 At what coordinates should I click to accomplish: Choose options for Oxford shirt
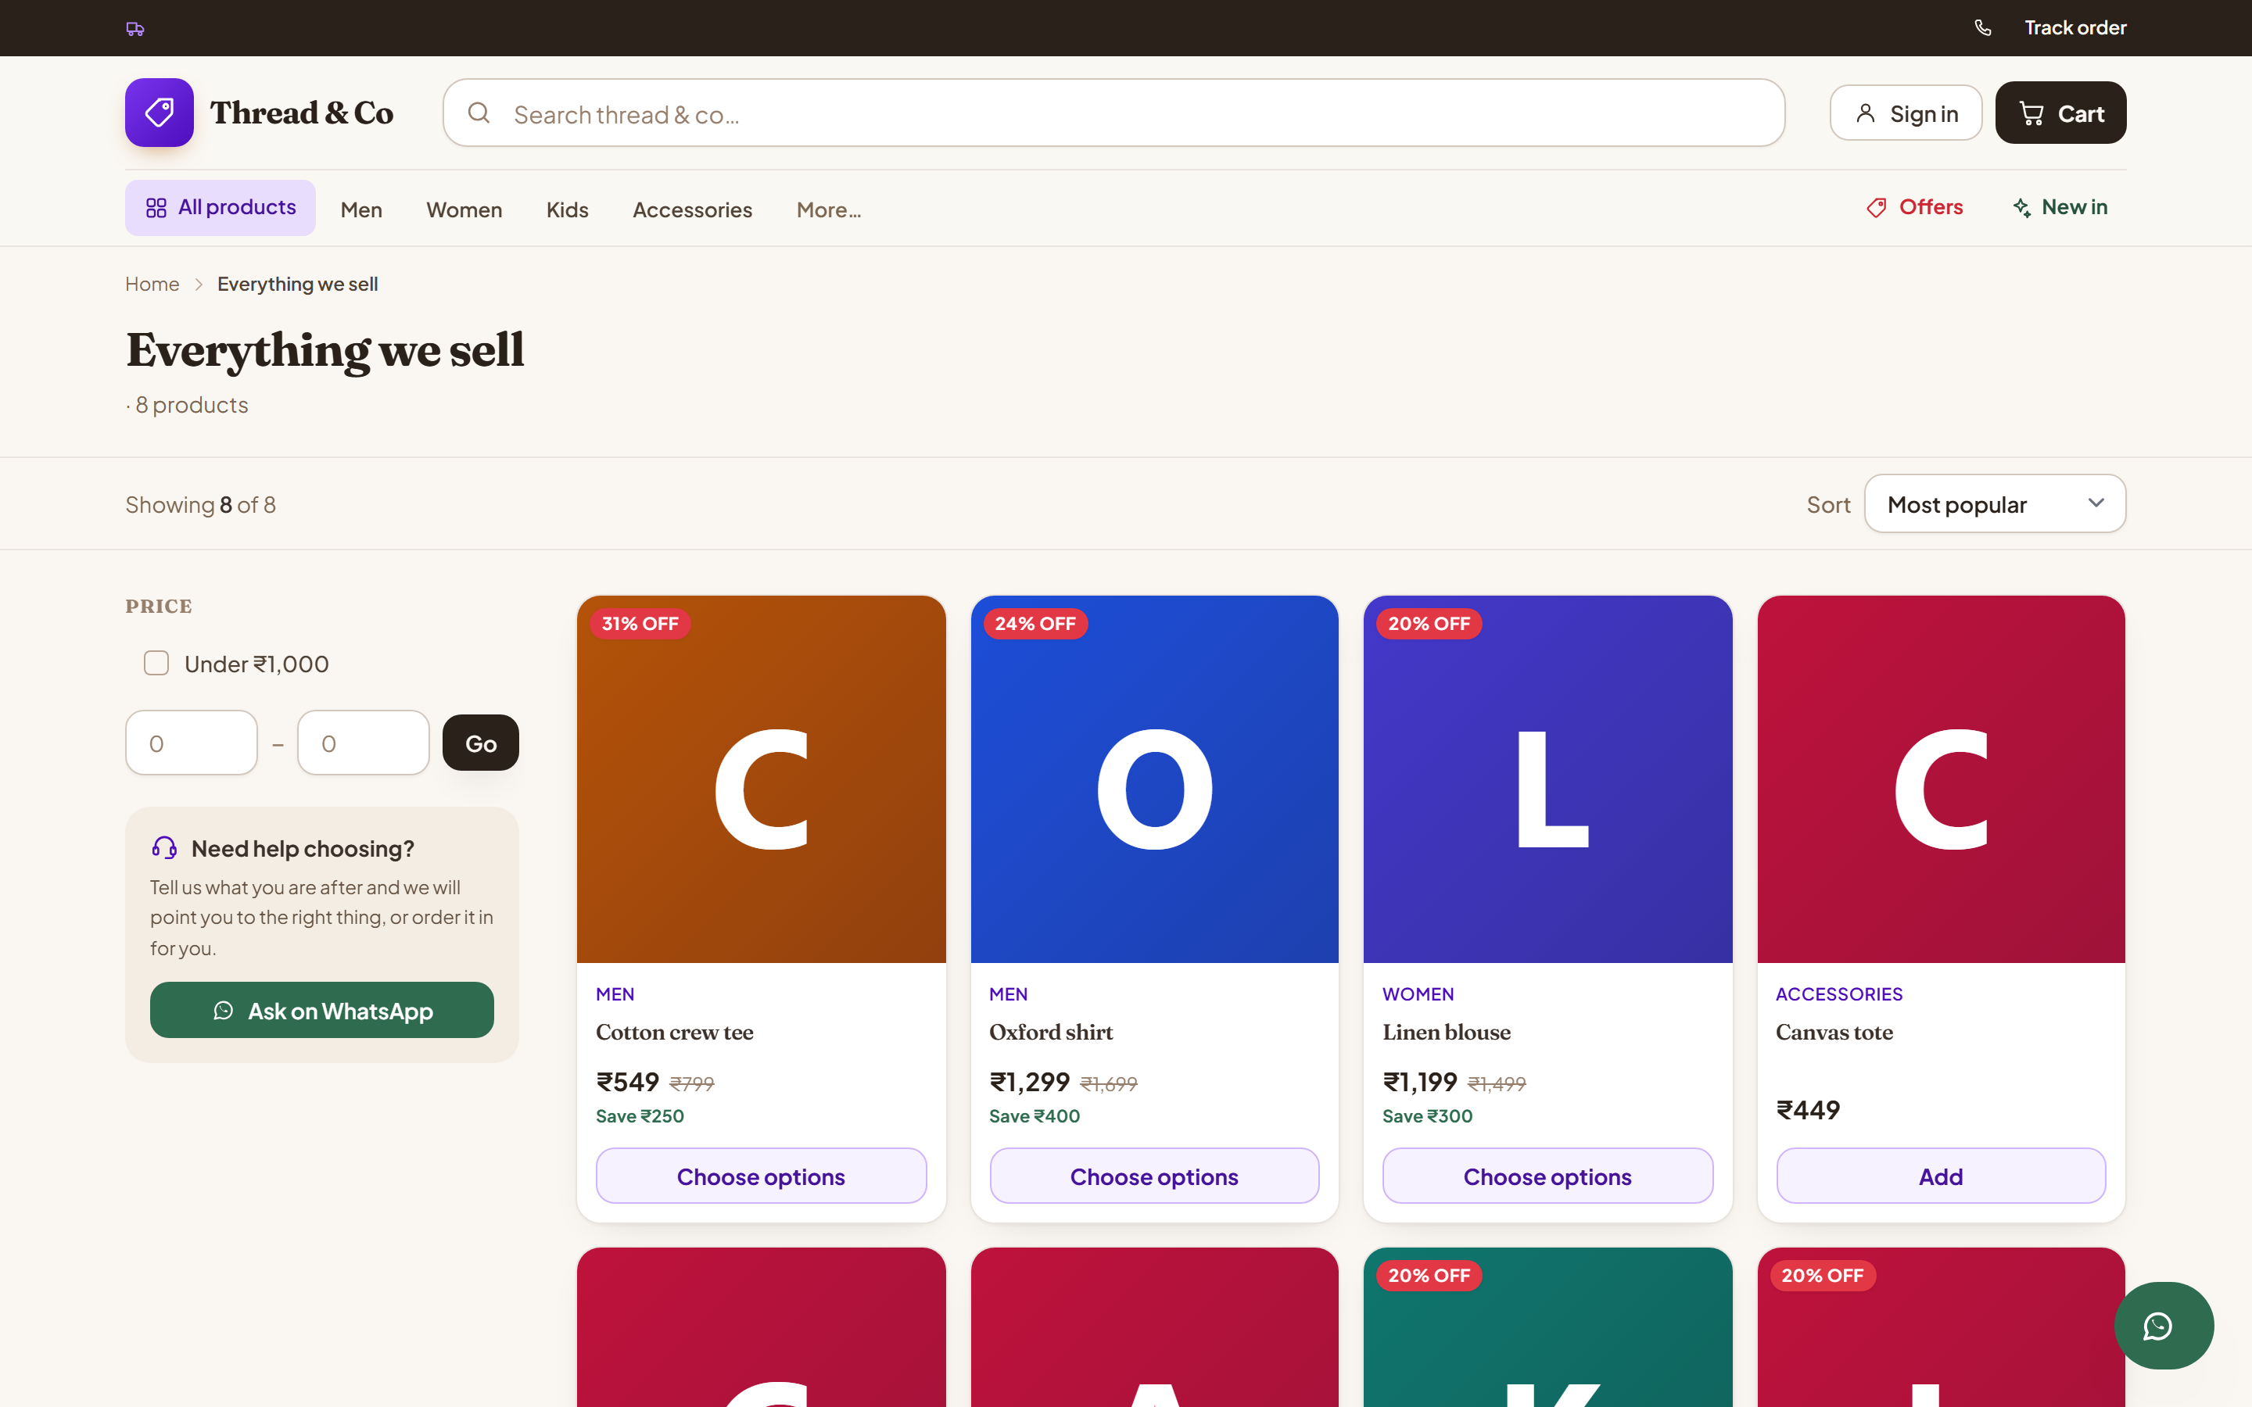coord(1154,1176)
